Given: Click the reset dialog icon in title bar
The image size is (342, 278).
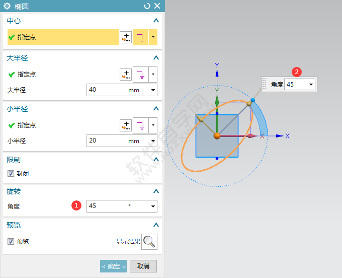Looking at the screenshot, I should point(147,6).
